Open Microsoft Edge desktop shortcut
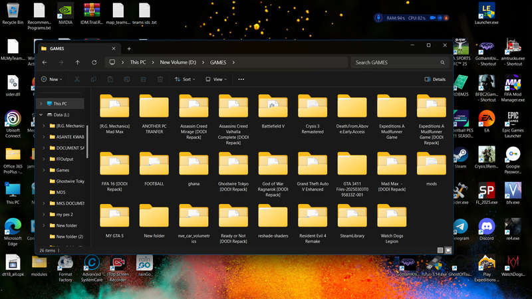This screenshot has height=299, width=532. (x=13, y=232)
